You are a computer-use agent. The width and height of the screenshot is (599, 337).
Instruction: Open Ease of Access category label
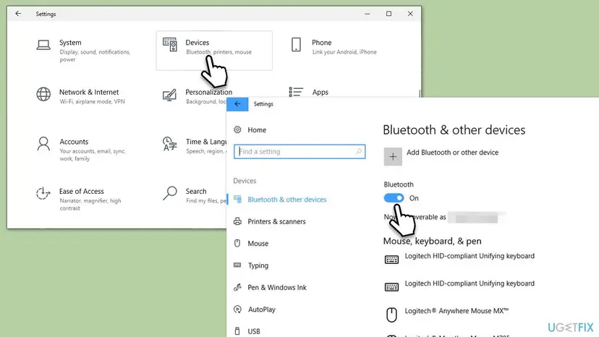pos(81,191)
